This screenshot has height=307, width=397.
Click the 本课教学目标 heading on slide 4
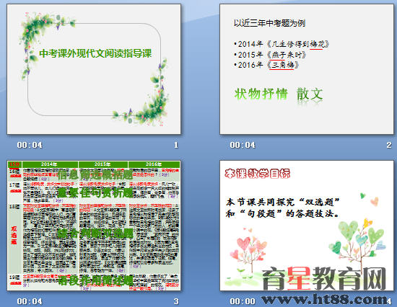[258, 174]
